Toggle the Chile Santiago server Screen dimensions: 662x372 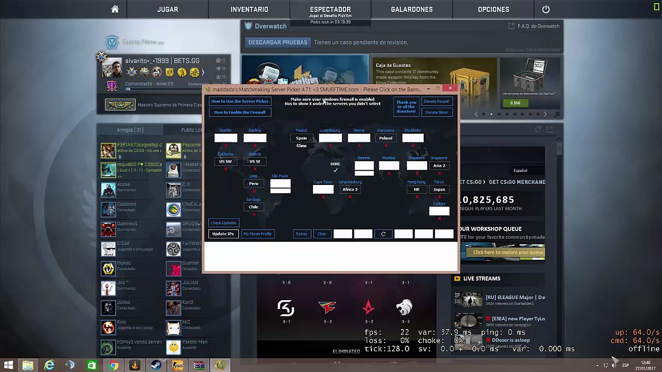pos(253,207)
